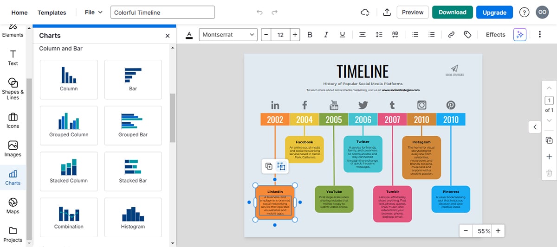Image resolution: width=557 pixels, height=247 pixels.
Task: Click the help question mark icon
Action: click(x=524, y=13)
